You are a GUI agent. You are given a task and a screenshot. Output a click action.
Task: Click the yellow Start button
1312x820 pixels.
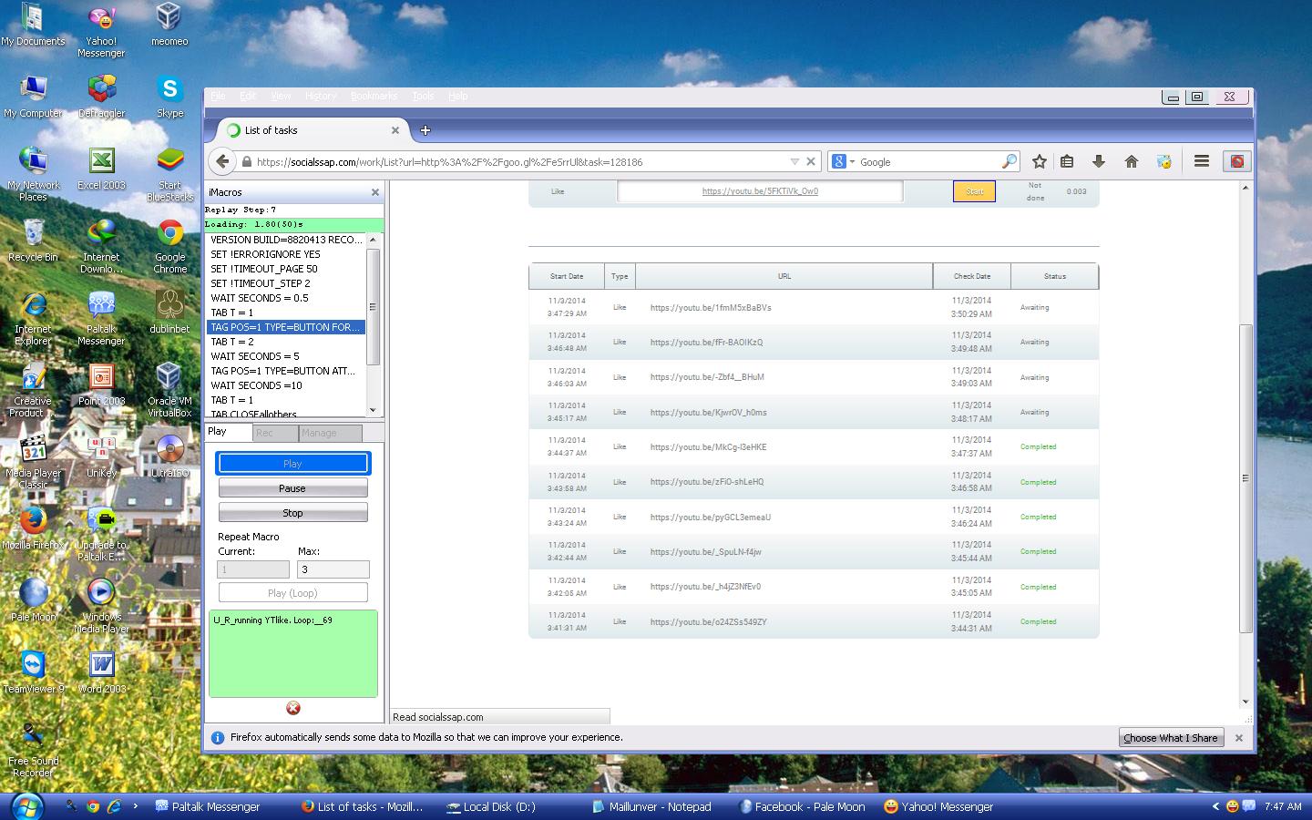pyautogui.click(x=974, y=191)
